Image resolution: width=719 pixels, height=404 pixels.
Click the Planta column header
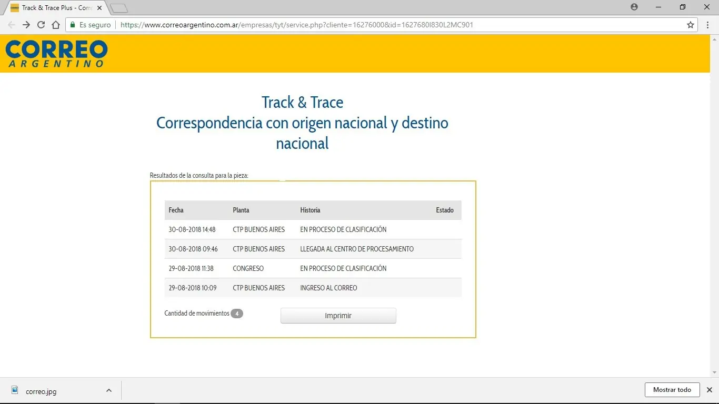[241, 210]
